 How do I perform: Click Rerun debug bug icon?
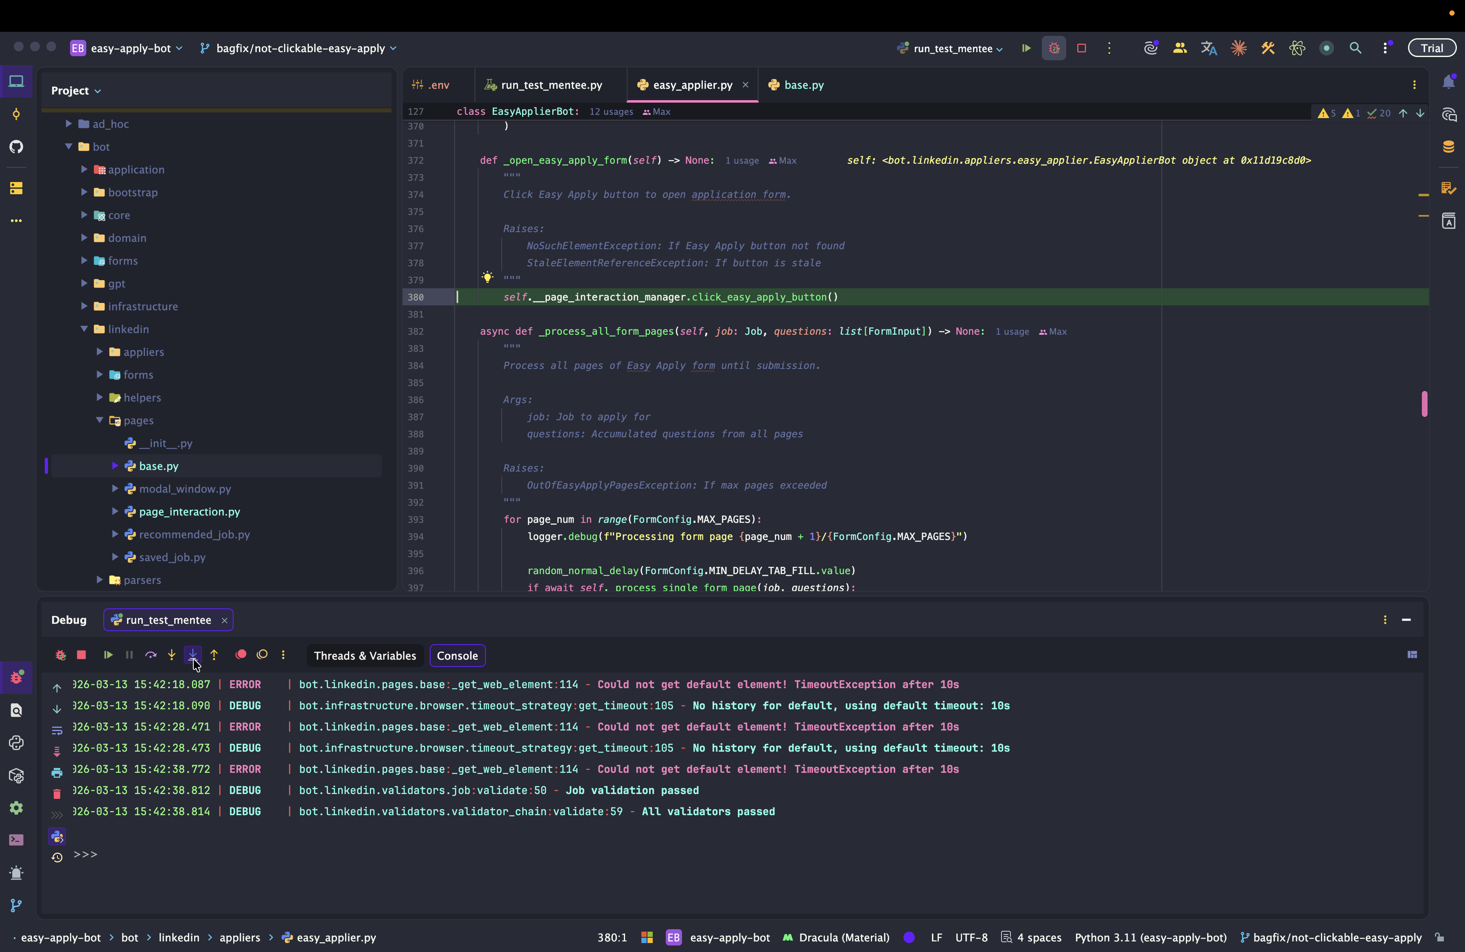60,655
